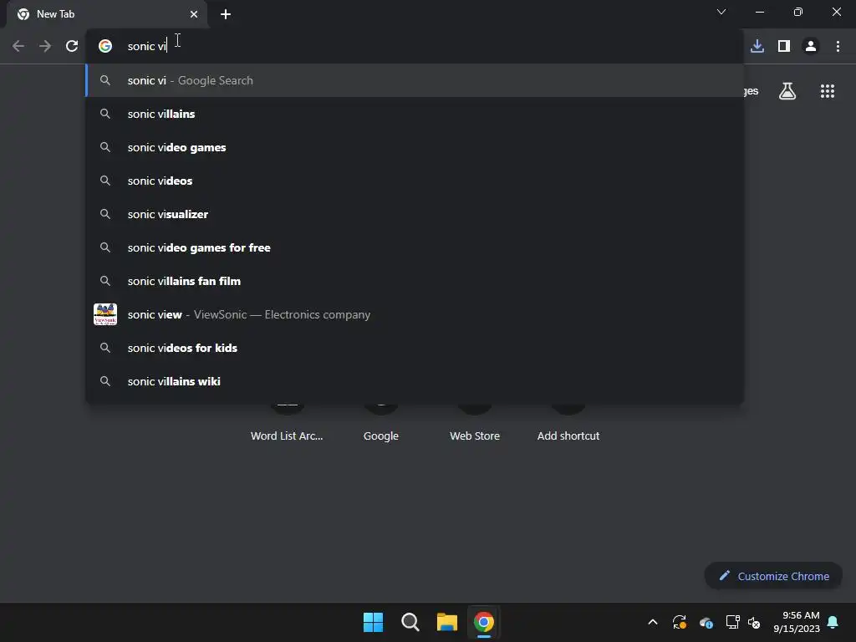Click the browser Back arrow
856x642 pixels.
18,46
